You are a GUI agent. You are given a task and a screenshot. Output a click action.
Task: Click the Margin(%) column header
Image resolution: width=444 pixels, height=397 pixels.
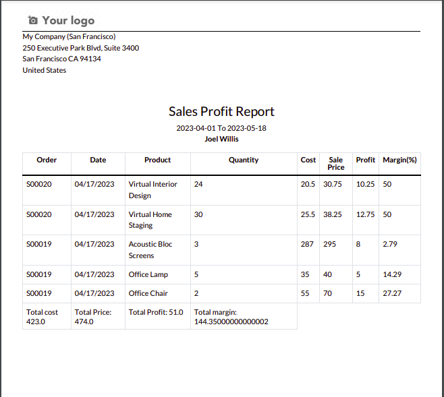tap(399, 160)
